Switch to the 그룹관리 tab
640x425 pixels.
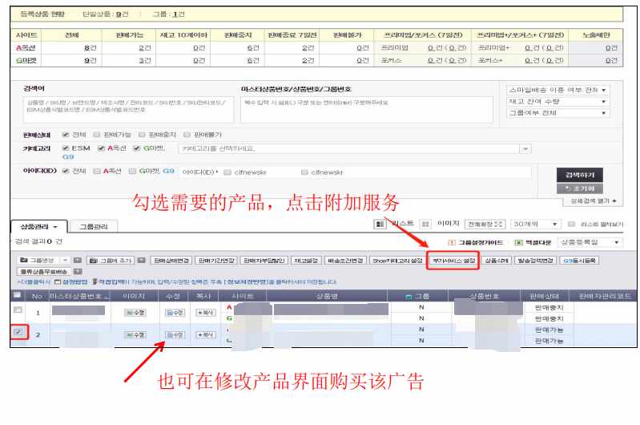point(94,227)
